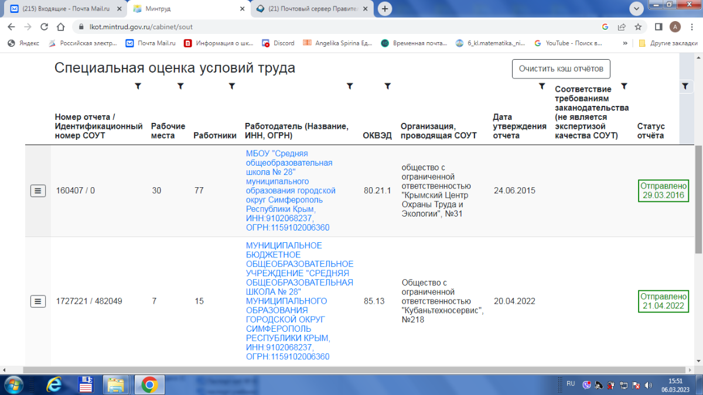Image resolution: width=703 pixels, height=395 pixels.
Task: Switch to the Почтовый сервер tab
Action: click(310, 9)
